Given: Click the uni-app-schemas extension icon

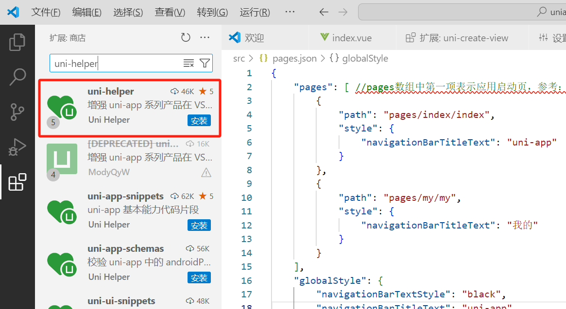Looking at the screenshot, I should pyautogui.click(x=62, y=264).
